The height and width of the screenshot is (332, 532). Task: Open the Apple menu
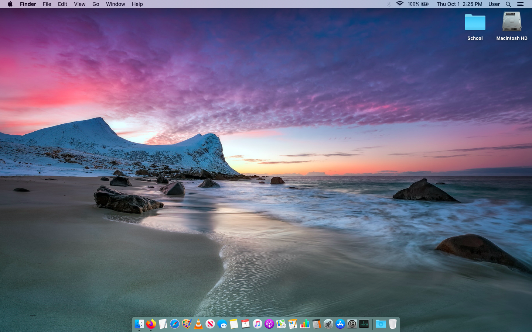click(10, 4)
